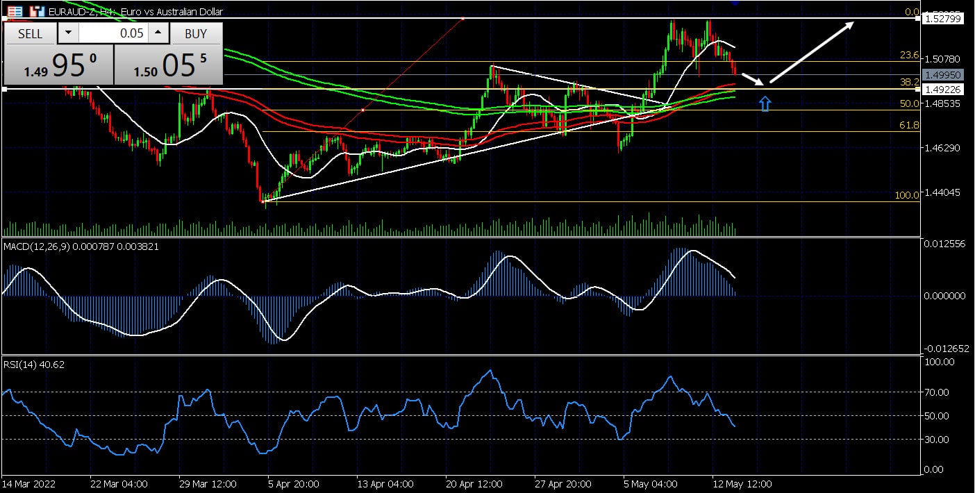
Task: Select the 1.49226 horizontal line price label
Action: click(x=942, y=89)
